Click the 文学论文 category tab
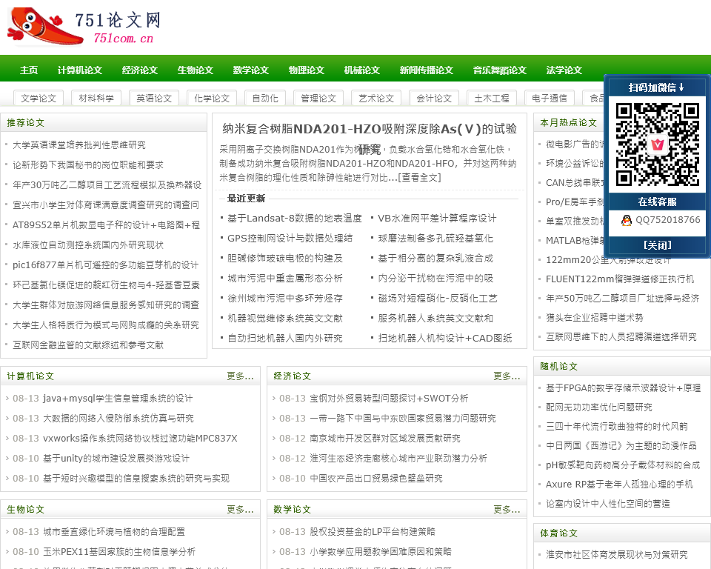Screen dimensions: 711x569 coord(39,98)
